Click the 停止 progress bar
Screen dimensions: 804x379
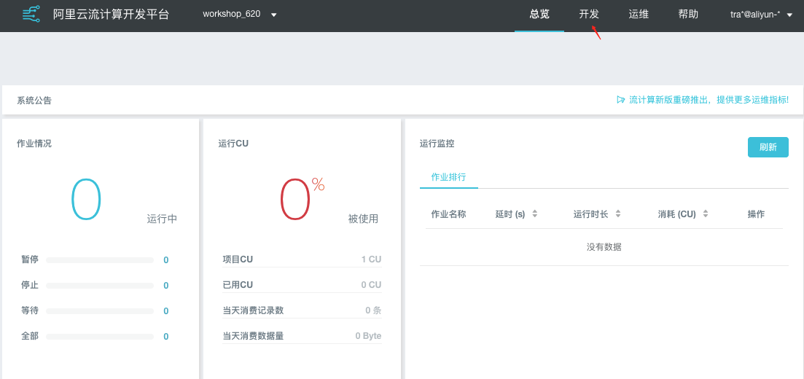(x=100, y=286)
